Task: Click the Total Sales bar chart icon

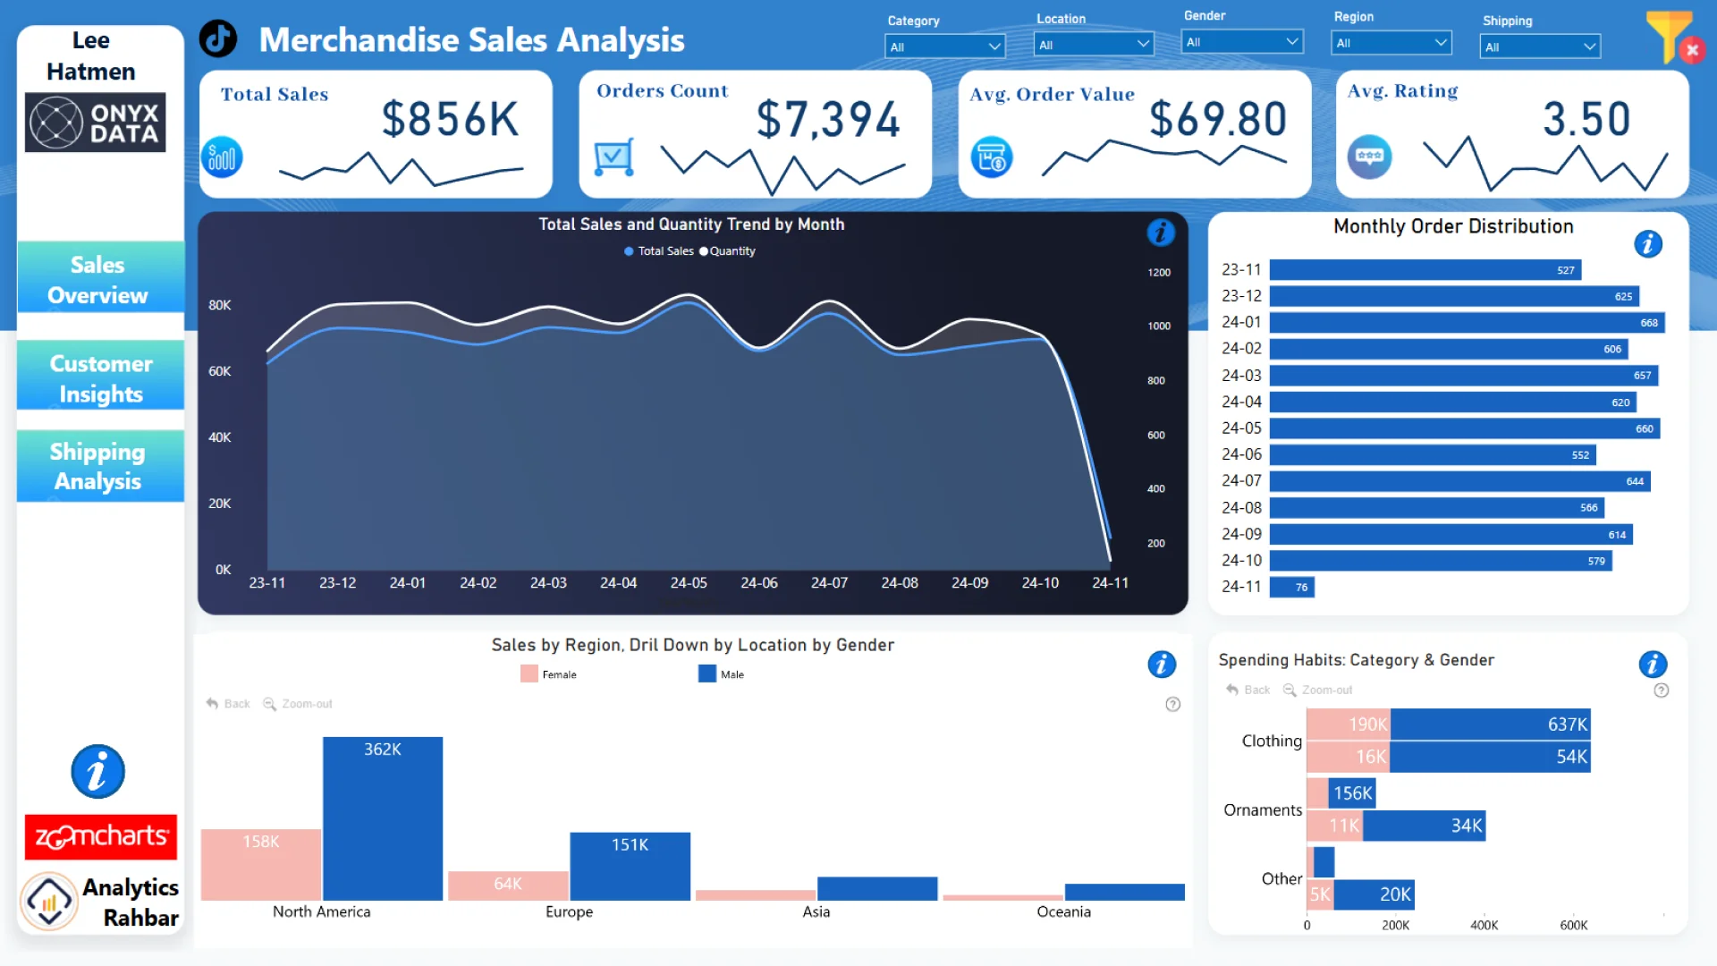Action: pos(223,157)
